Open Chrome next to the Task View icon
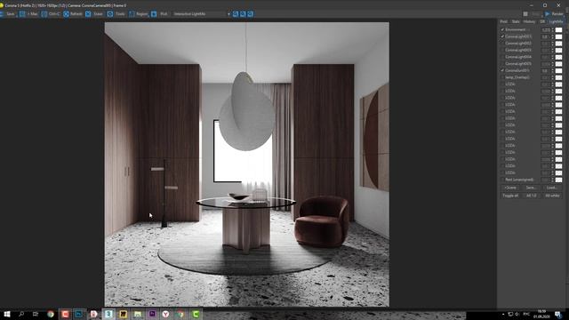569x320 pixels. click(51, 314)
